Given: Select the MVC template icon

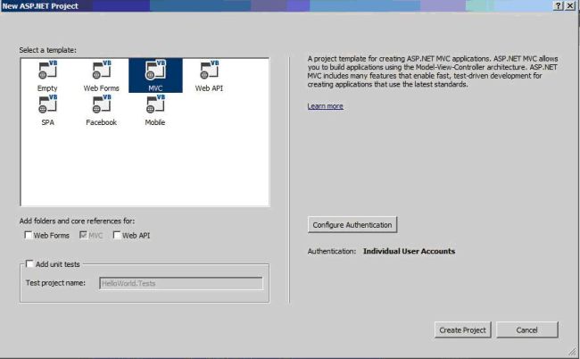Looking at the screenshot, I should tap(155, 70).
